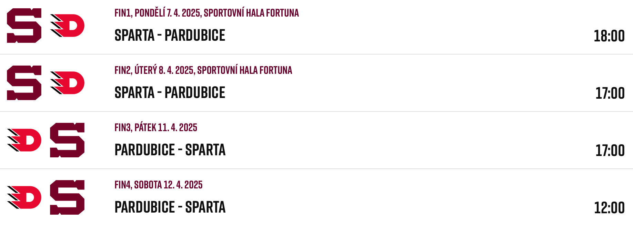Screen dimensions: 633x225
Task: Click FIN1 Pondělí 7. 4. 2025 date line
Action: pos(207,13)
